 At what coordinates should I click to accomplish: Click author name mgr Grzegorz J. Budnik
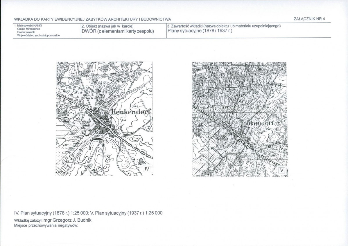(x=68, y=220)
